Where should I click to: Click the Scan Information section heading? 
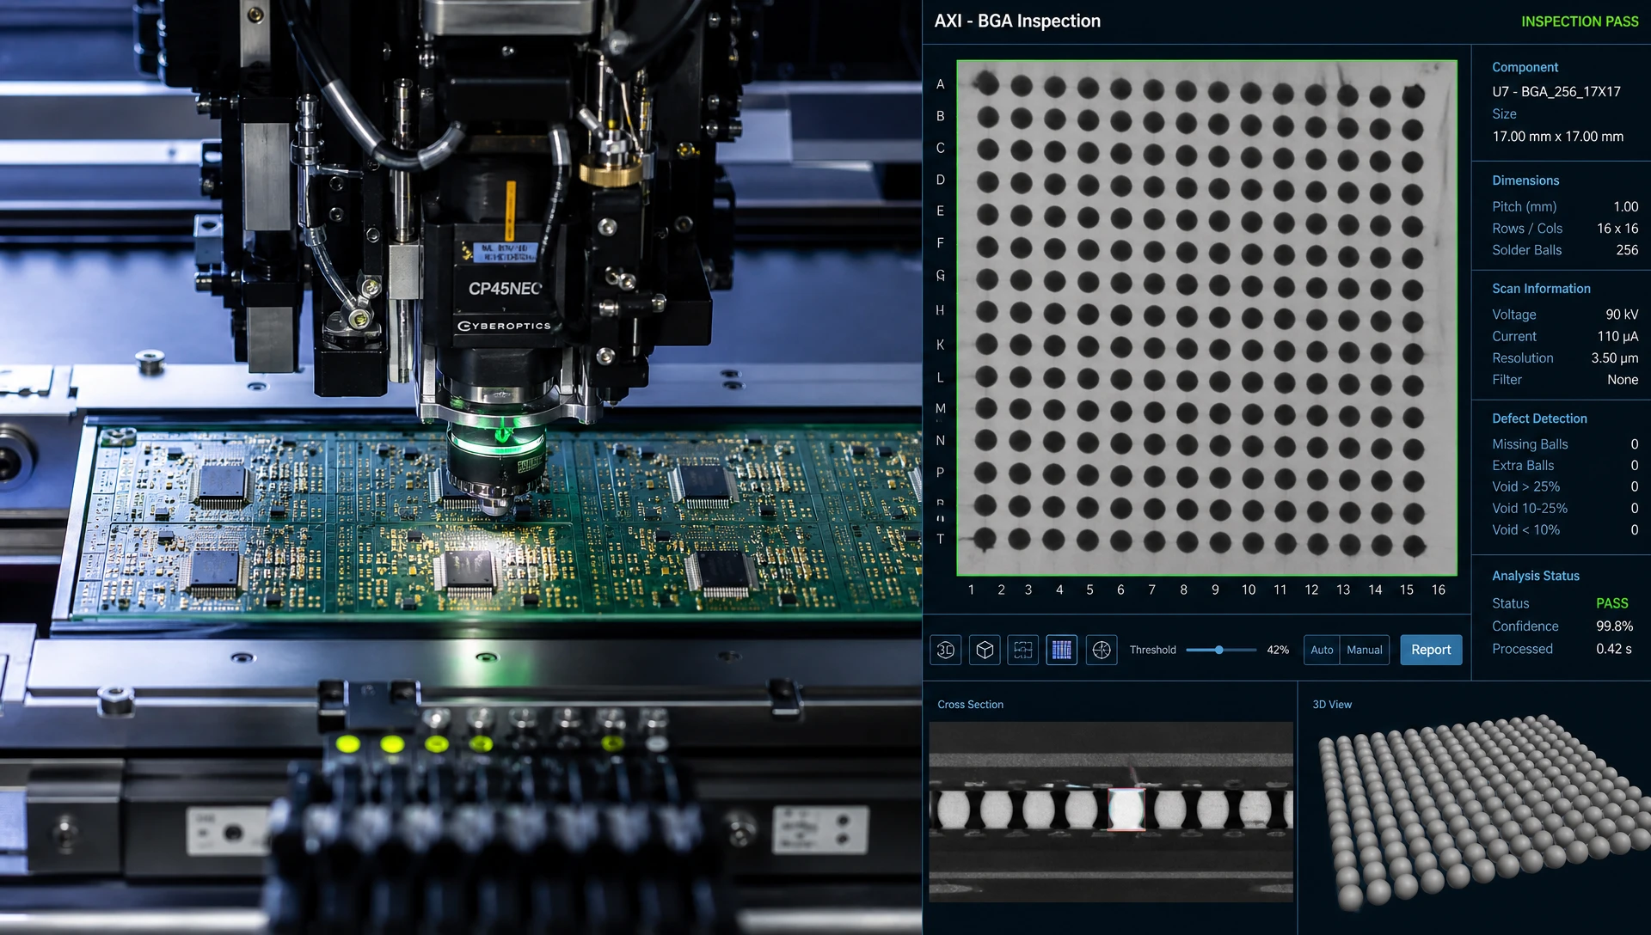click(1541, 289)
